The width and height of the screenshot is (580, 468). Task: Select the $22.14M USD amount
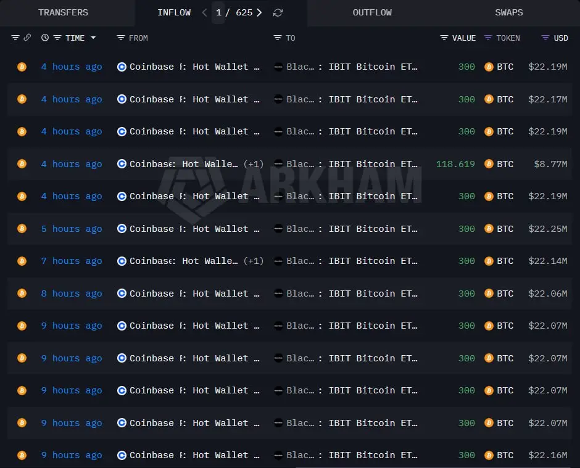pyautogui.click(x=548, y=261)
